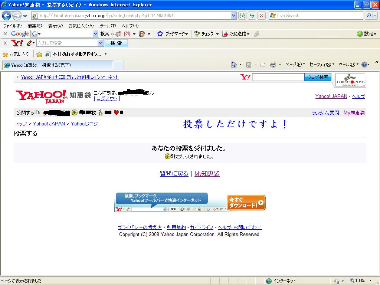The width and height of the screenshot is (380, 285).
Task: Click the Yahoo! toolbar Y! logo
Action: (x=17, y=43)
